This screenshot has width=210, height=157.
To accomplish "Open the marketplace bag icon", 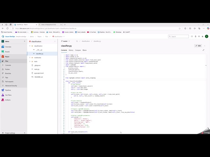I will pos(196,36).
